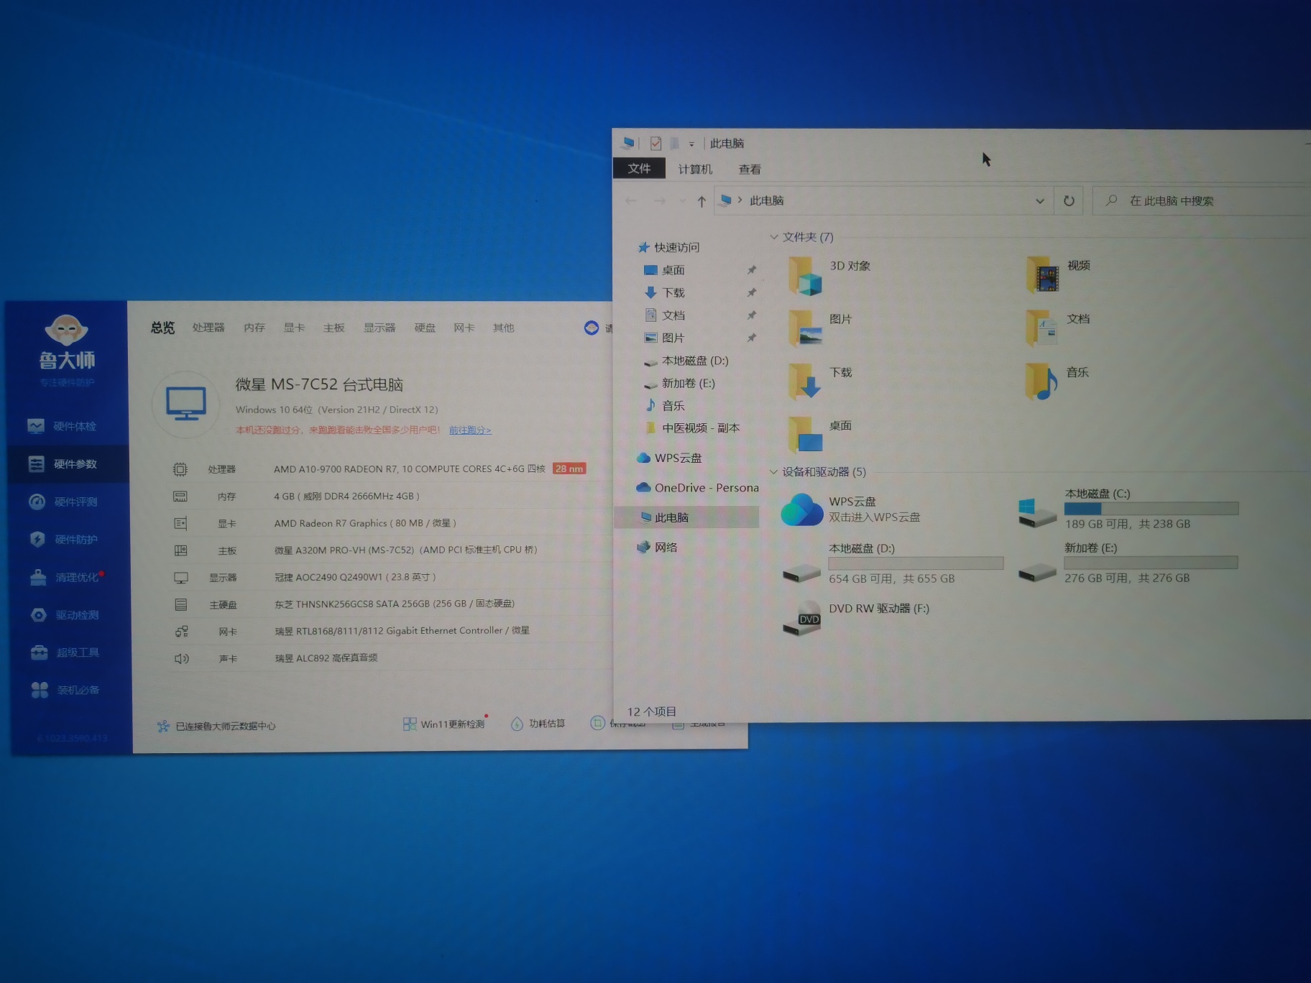Image resolution: width=1311 pixels, height=983 pixels.
Task: Collapse the 设备和驱动器 (5) group
Action: pos(773,472)
